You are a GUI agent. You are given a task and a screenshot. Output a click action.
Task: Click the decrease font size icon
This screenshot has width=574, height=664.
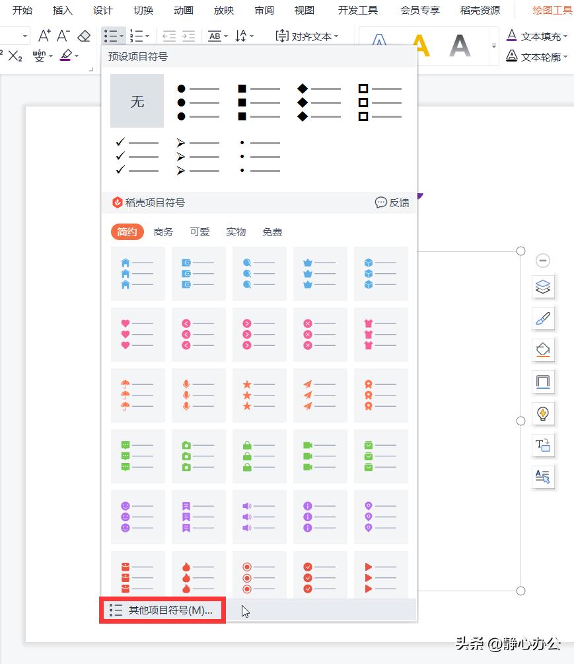63,36
